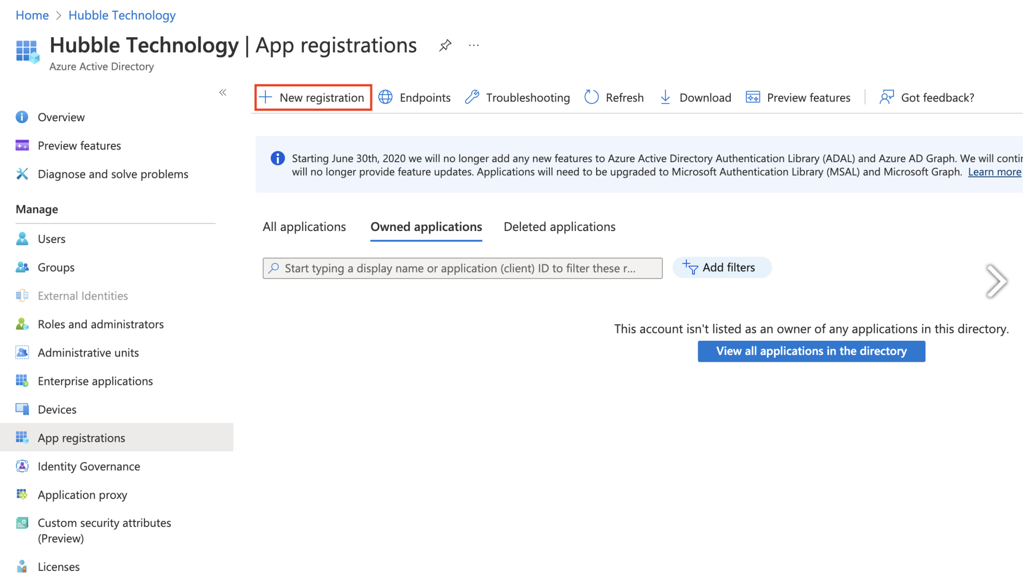Select the Users icon in sidebar

(22, 239)
